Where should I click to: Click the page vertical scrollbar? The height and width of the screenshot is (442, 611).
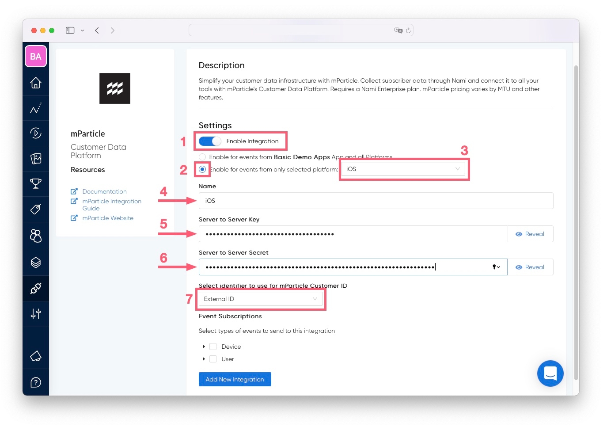point(576,222)
